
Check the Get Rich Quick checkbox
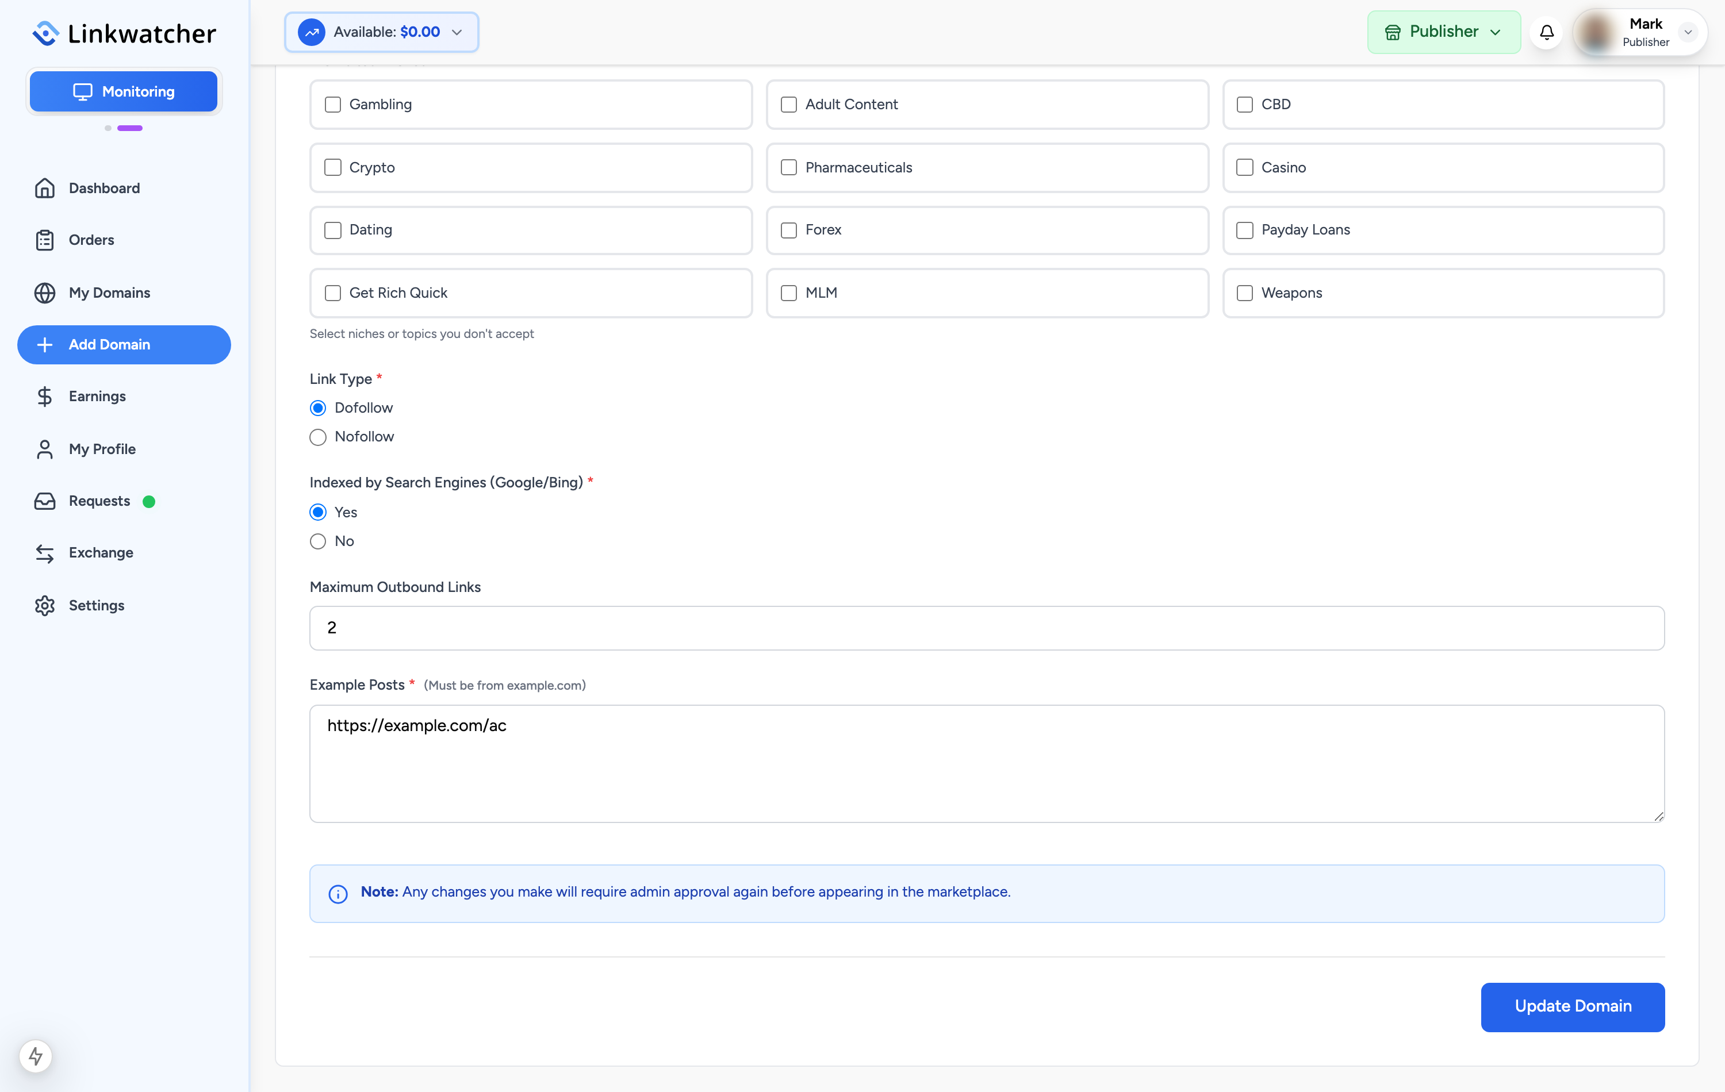332,293
